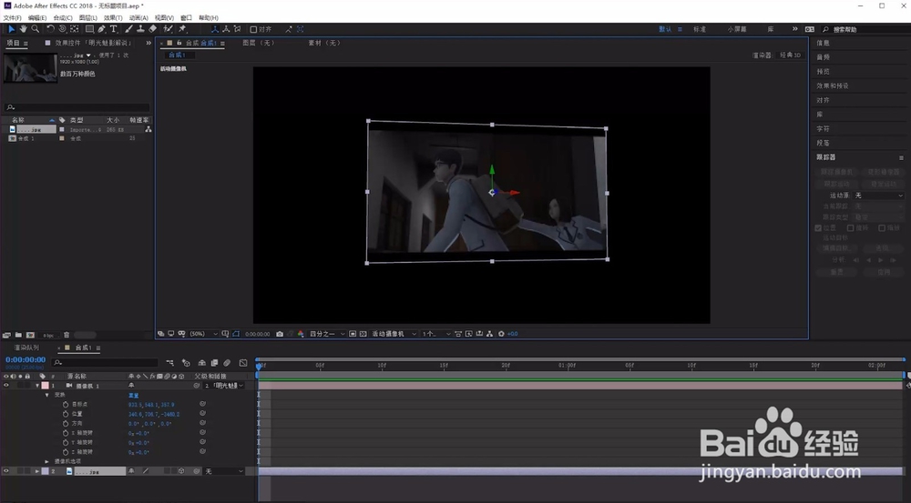Screen dimensions: 911x503
Task: Open the 50% magnification dropdown
Action: coord(203,334)
